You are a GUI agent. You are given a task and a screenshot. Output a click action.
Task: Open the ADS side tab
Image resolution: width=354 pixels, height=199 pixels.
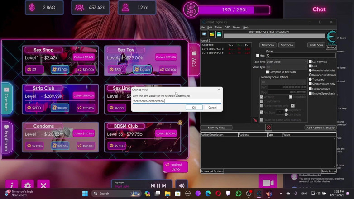coord(194,60)
